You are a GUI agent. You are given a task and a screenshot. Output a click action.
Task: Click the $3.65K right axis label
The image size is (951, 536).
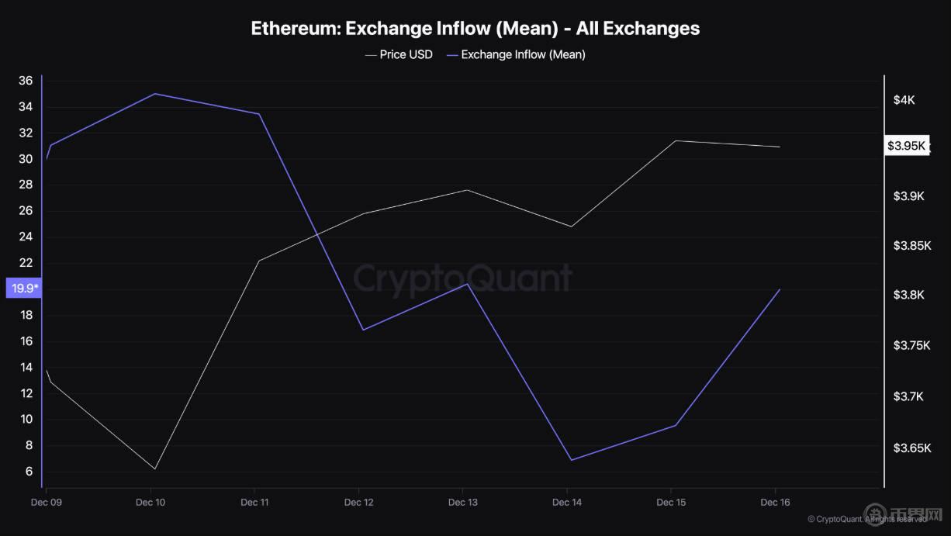click(x=911, y=448)
